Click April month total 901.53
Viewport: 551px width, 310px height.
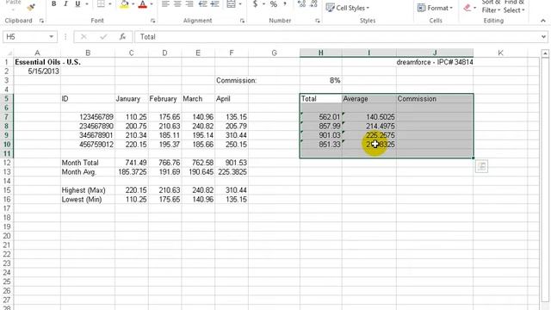click(x=232, y=163)
